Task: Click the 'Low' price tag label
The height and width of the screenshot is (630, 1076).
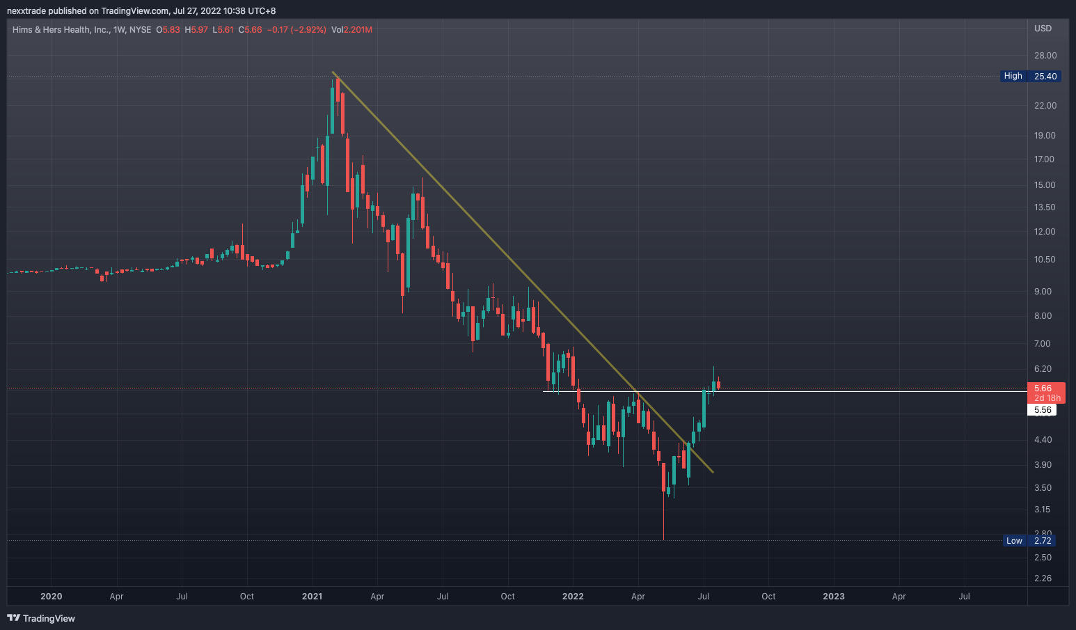Action: [x=1015, y=541]
